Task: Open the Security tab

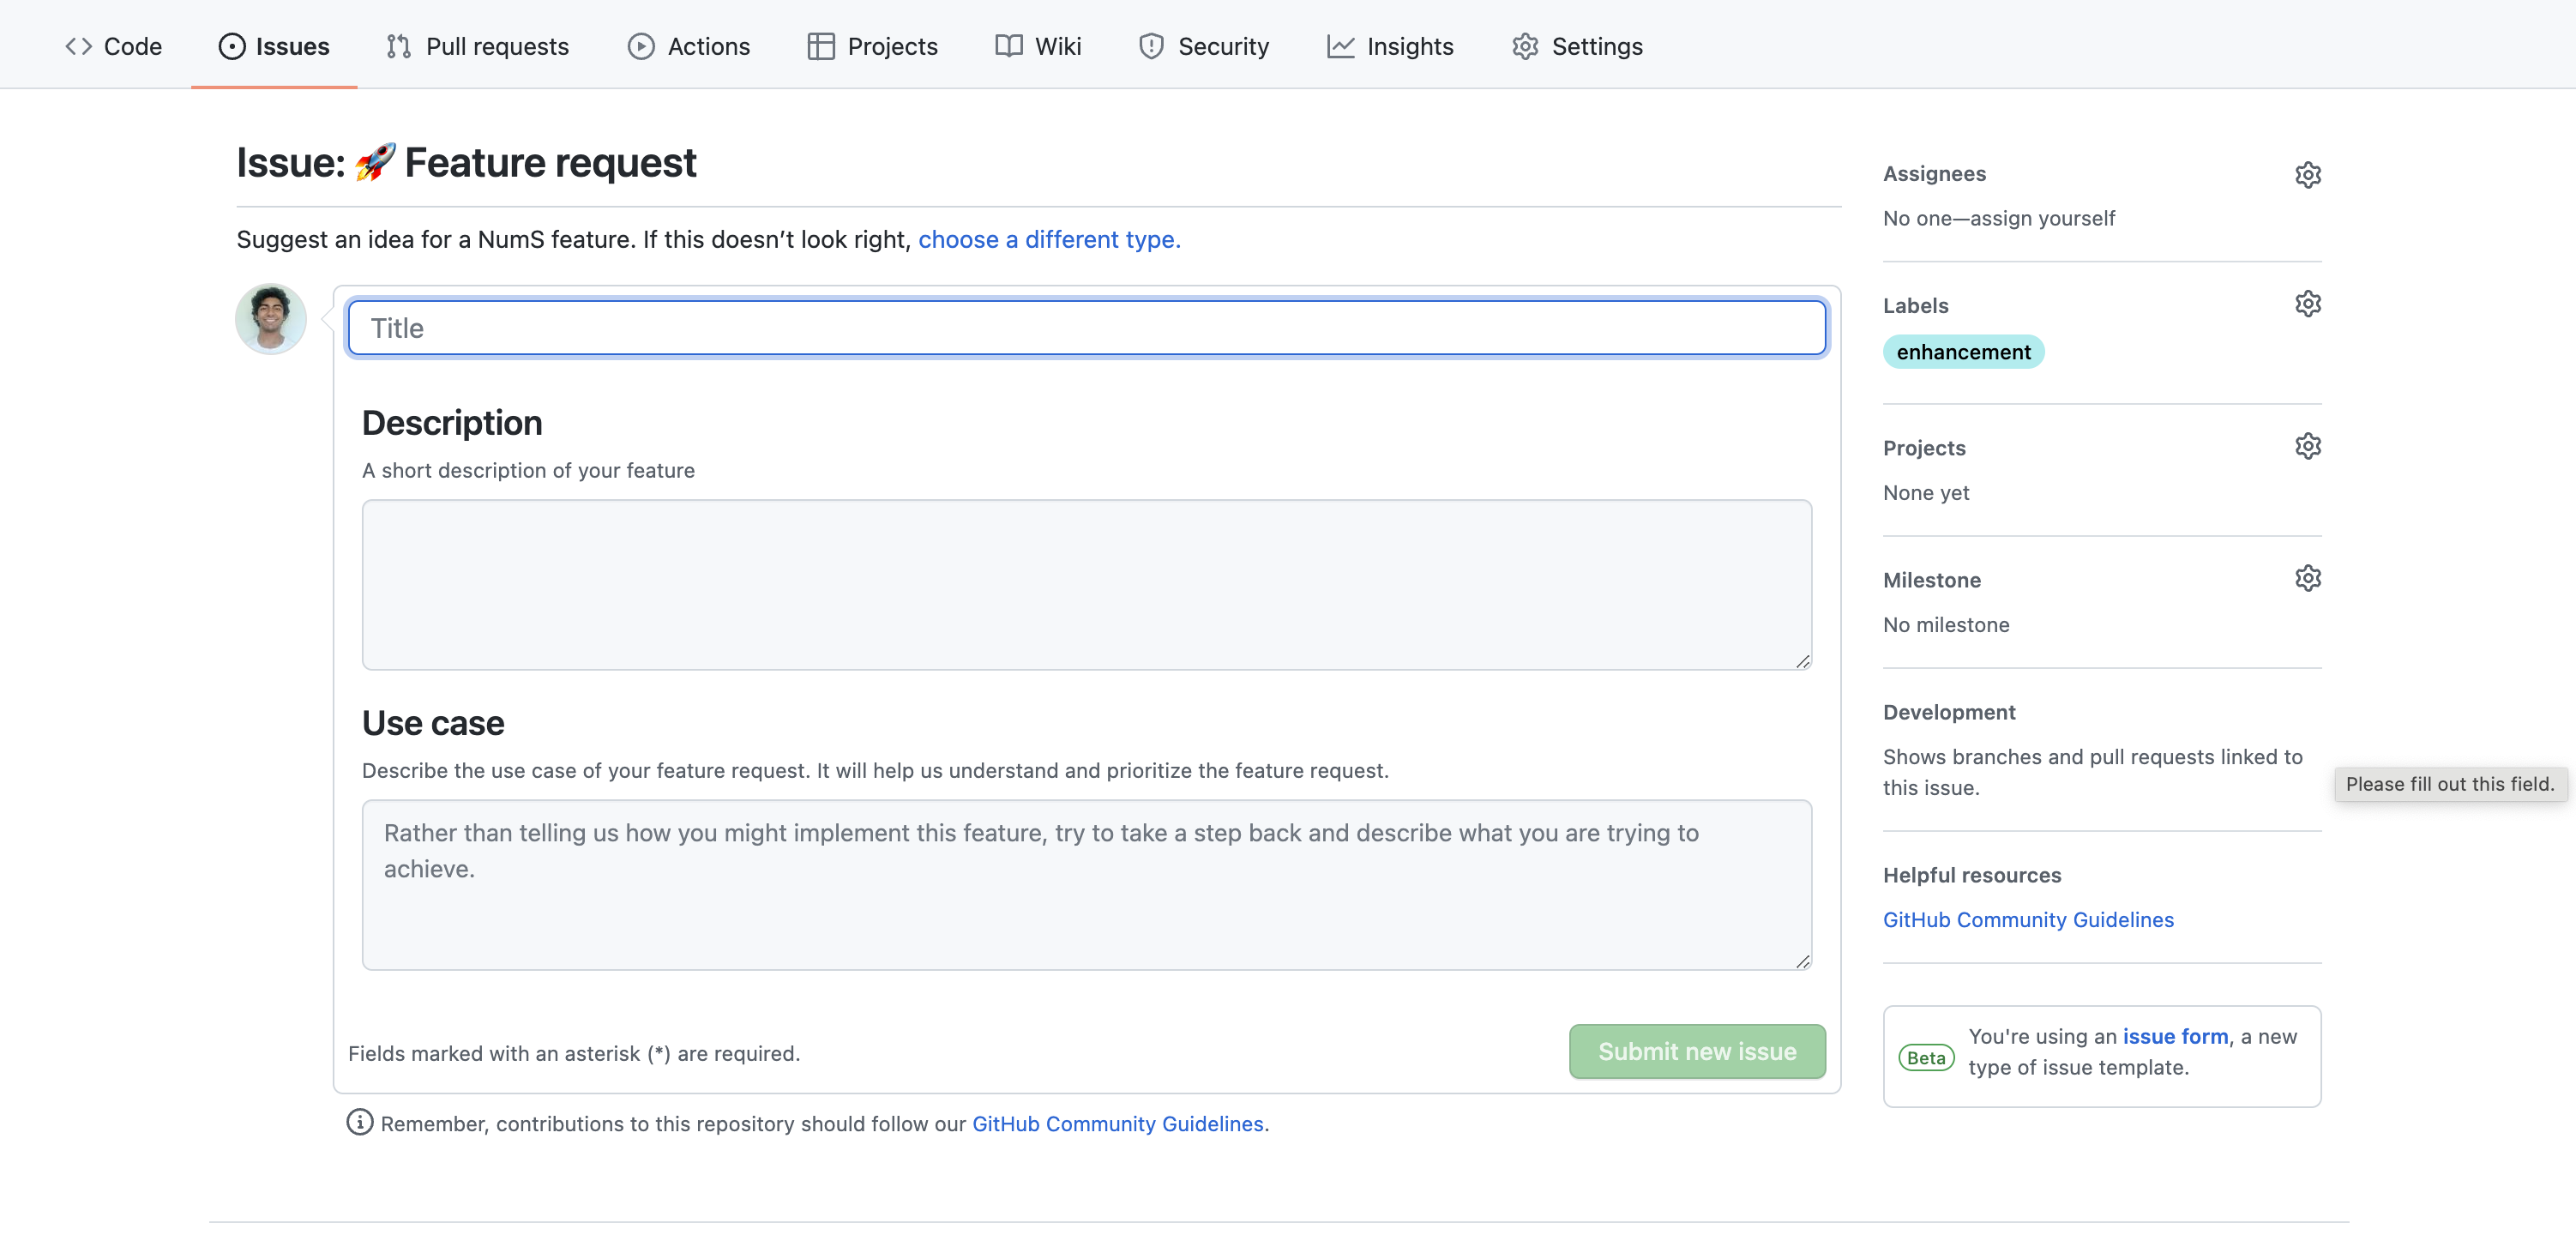Action: pos(1204,46)
